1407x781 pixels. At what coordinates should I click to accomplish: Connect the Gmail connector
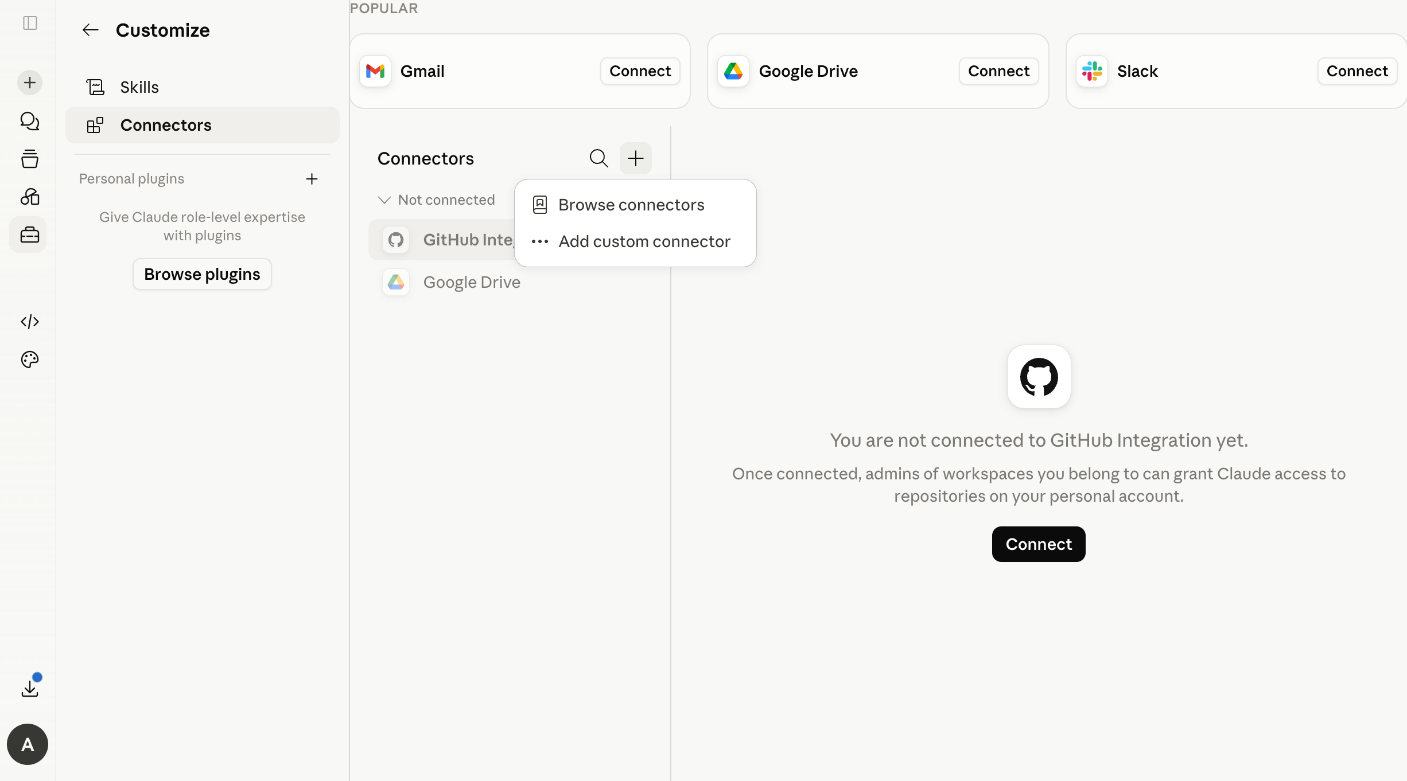(x=640, y=71)
